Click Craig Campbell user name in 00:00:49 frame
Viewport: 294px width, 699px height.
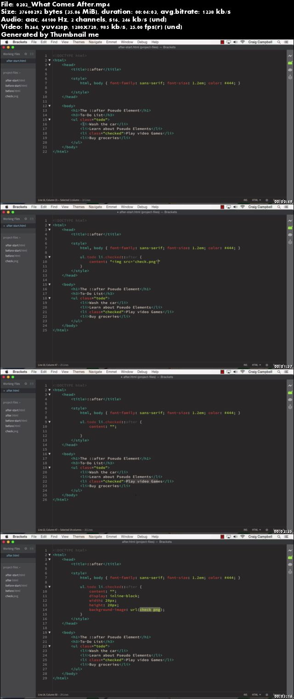point(260,42)
